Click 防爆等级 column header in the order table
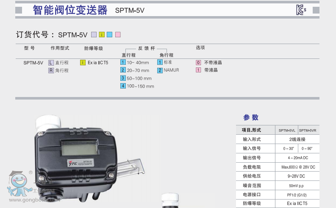Image resolution: width=336 pixels, height=208 pixels. point(94,48)
